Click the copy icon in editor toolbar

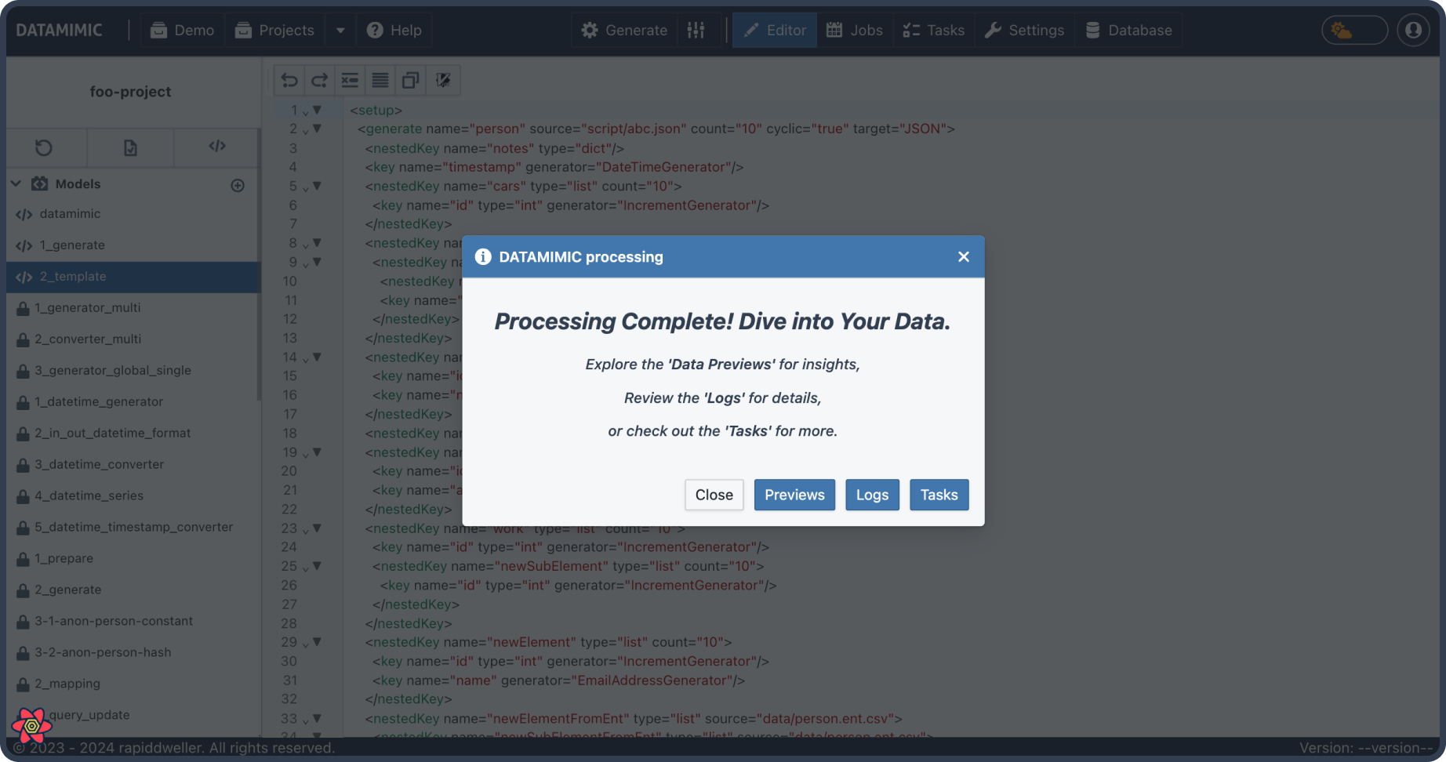pyautogui.click(x=411, y=80)
